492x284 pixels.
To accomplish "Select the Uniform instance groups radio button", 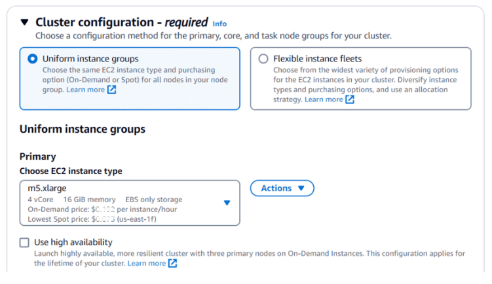I will pos(33,59).
